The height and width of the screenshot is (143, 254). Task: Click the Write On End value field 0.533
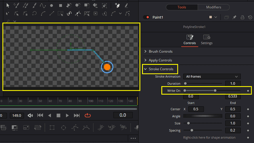click(233, 97)
